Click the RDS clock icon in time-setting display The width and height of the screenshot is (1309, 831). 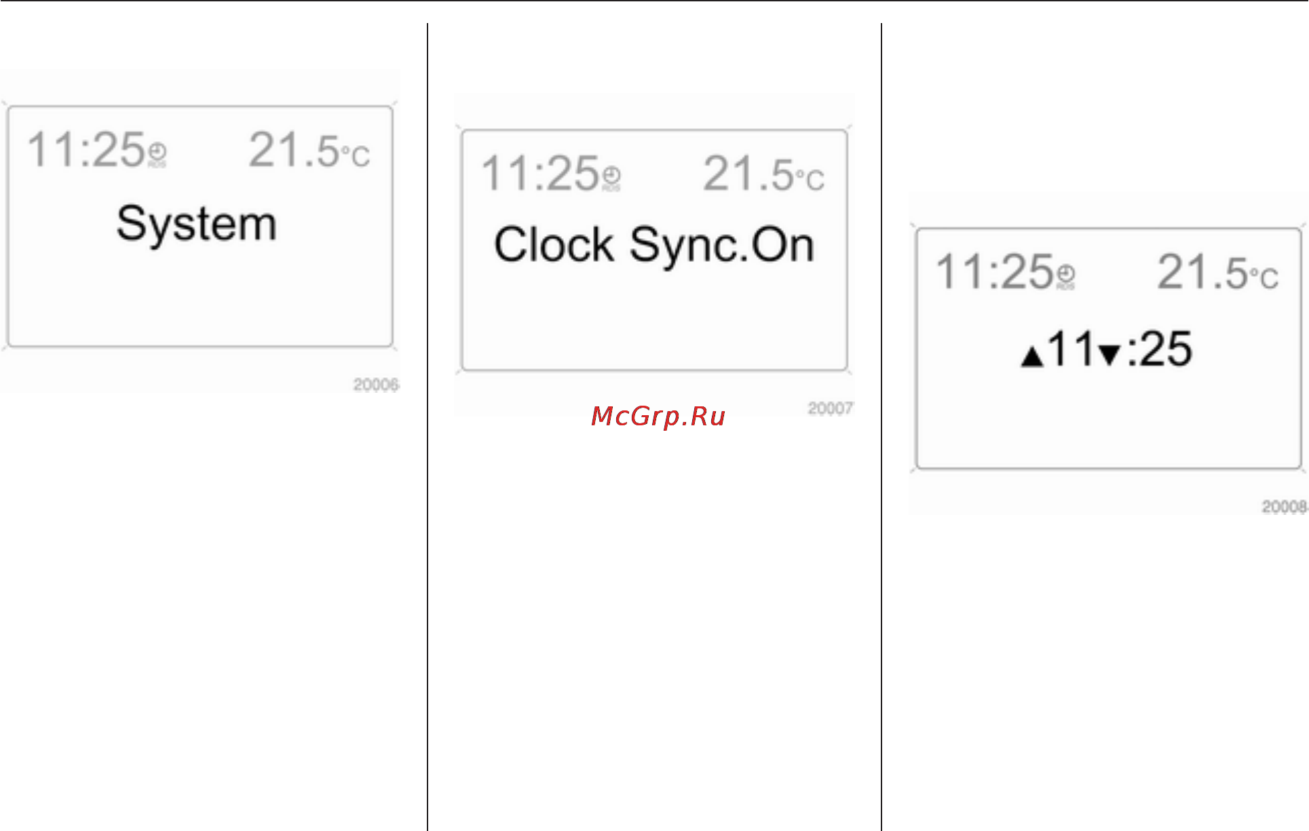click(1066, 276)
